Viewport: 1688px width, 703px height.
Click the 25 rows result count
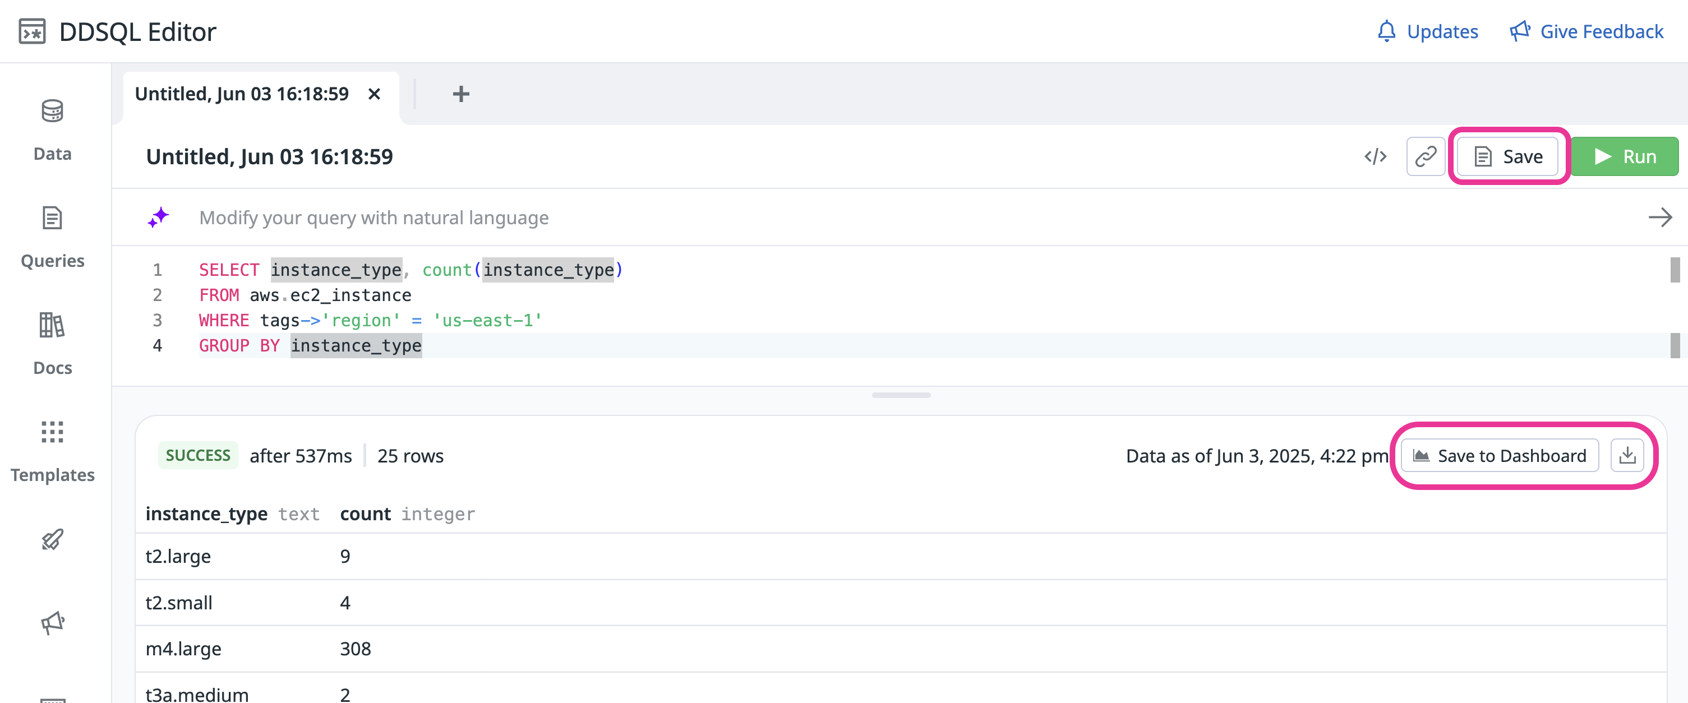point(410,456)
